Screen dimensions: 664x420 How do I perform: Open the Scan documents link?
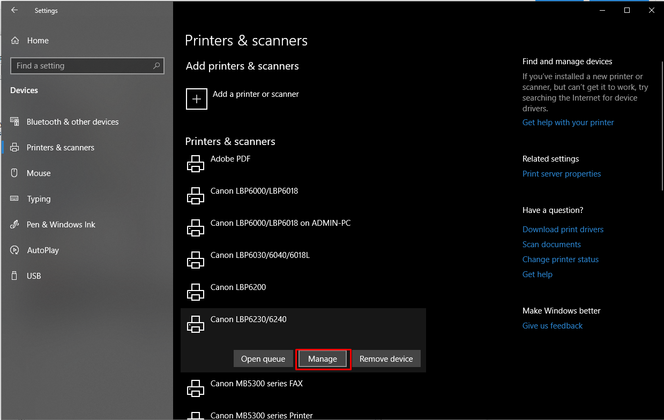[x=551, y=245]
